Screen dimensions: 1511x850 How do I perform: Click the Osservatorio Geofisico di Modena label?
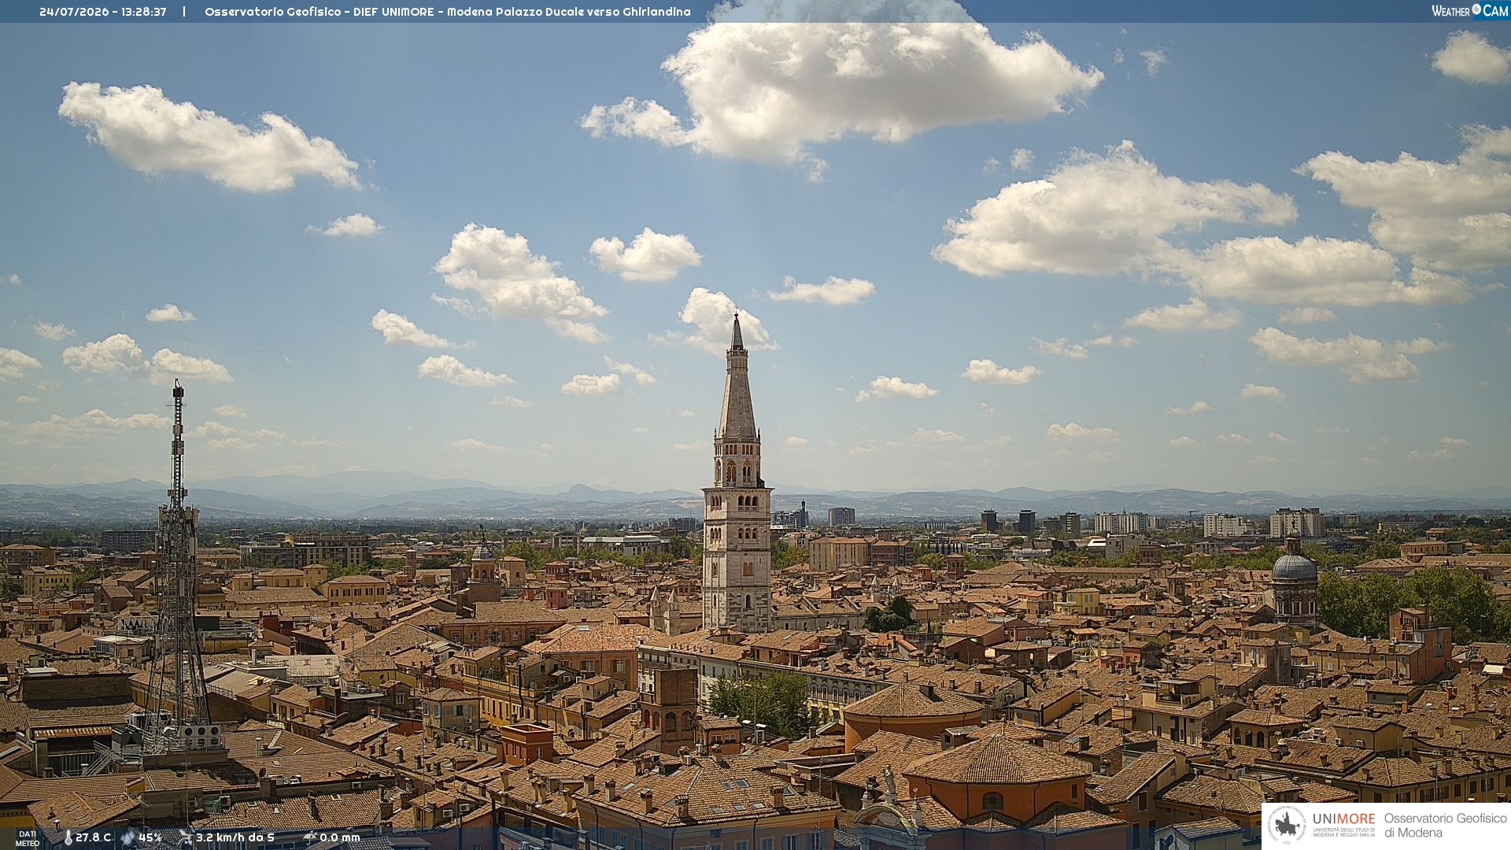[x=1445, y=826]
